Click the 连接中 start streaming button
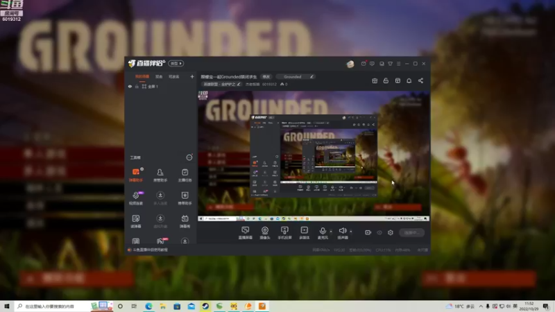 (x=411, y=232)
